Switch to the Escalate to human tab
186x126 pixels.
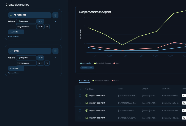[x=101, y=81]
